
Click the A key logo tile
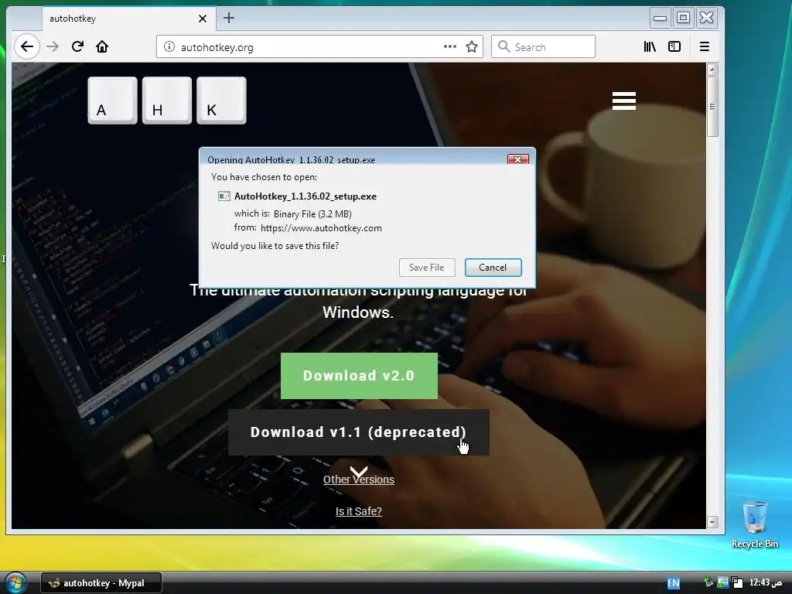click(x=112, y=101)
